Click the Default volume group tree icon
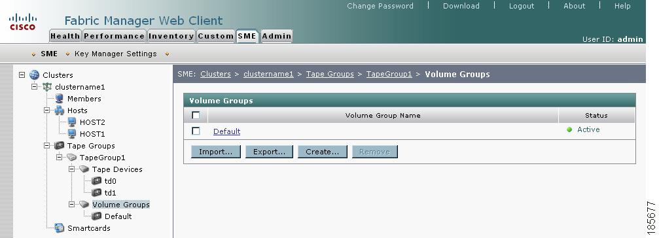This screenshot has height=238, width=659. coord(97,216)
